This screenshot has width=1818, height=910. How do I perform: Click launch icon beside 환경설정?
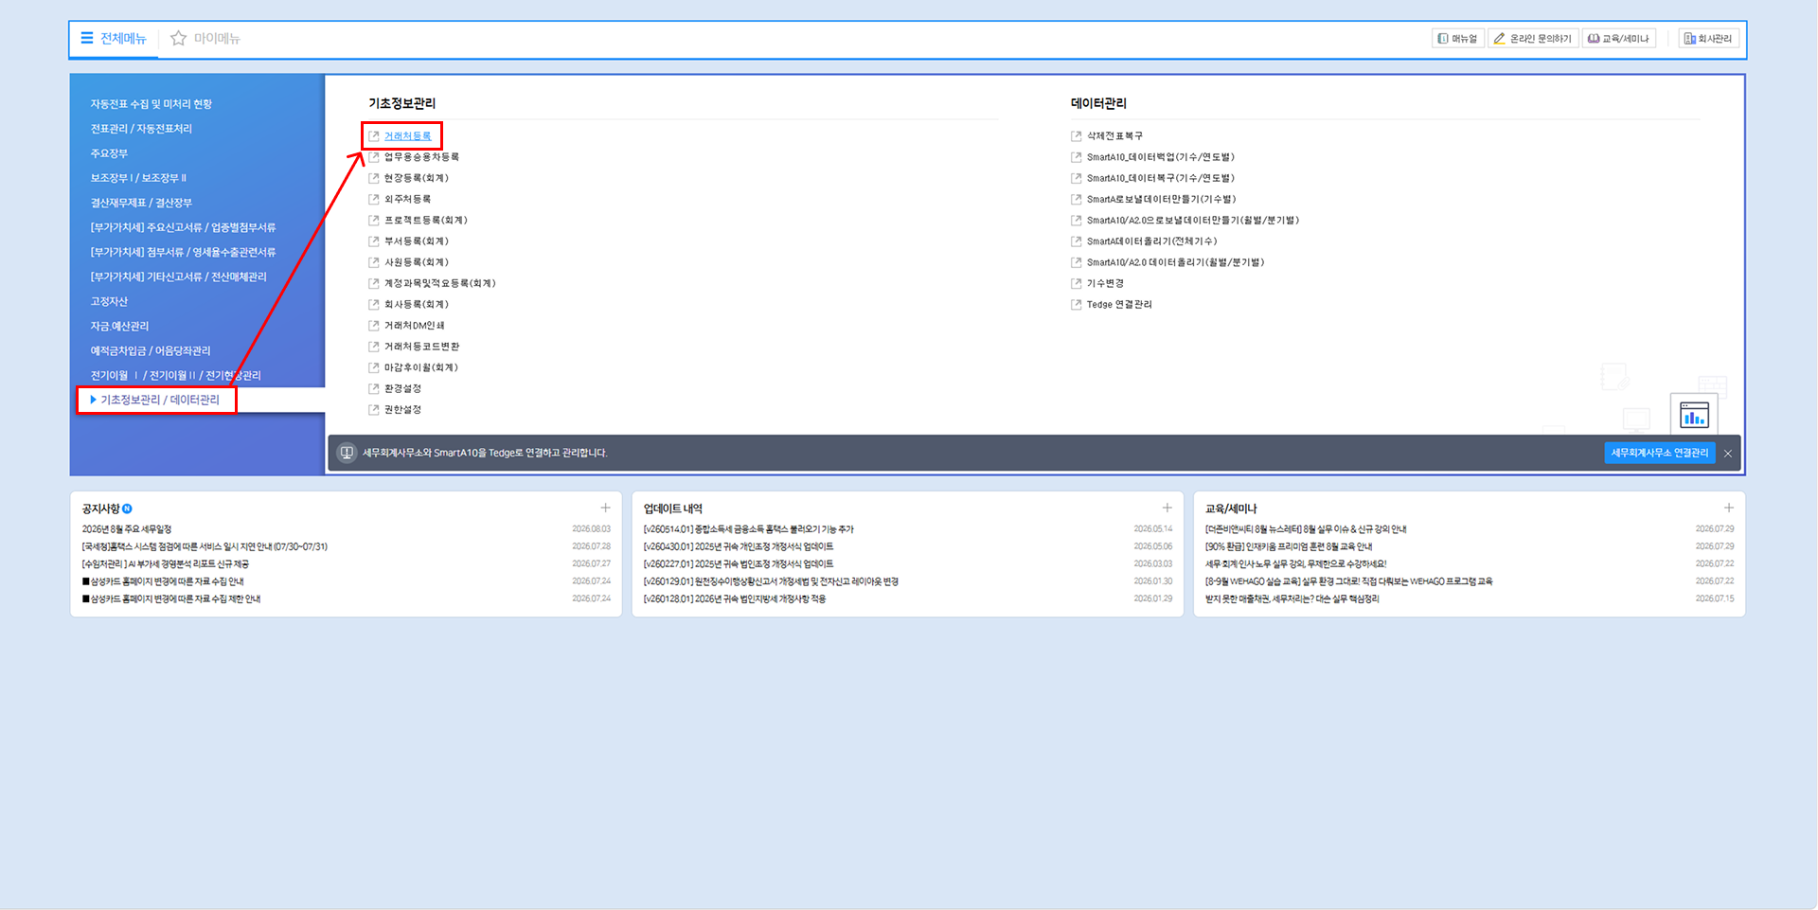click(374, 388)
